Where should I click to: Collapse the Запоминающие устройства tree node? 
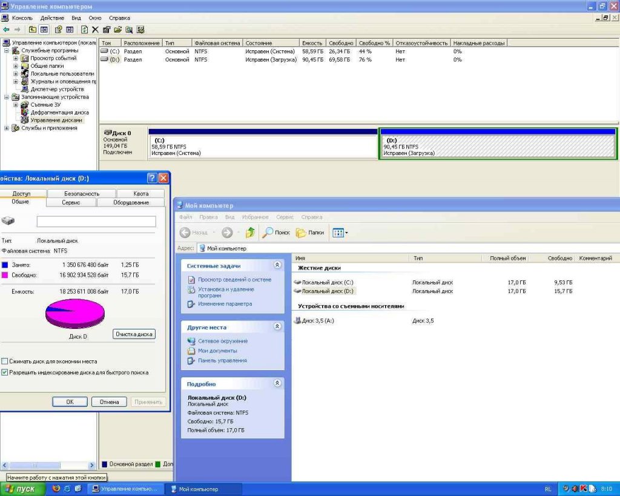coord(6,97)
